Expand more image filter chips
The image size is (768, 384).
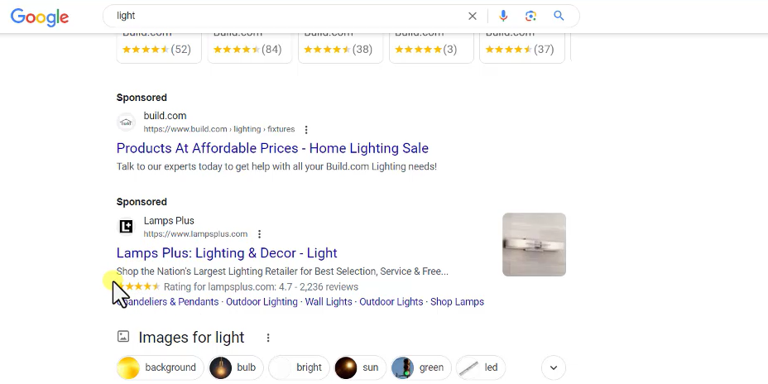(x=553, y=367)
